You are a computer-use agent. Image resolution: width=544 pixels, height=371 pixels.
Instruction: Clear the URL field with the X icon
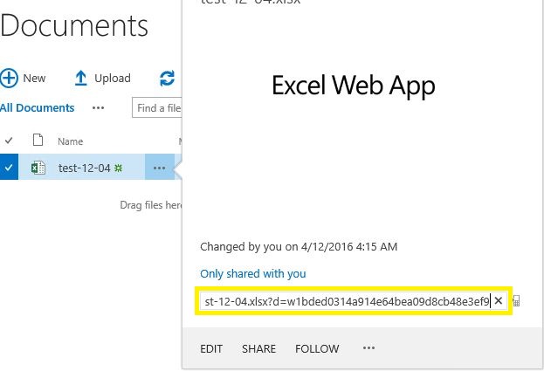click(499, 301)
